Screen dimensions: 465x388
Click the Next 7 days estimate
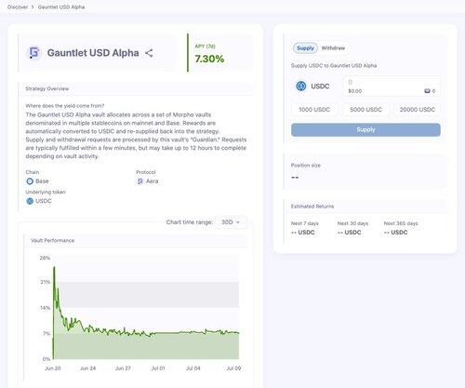305,228
